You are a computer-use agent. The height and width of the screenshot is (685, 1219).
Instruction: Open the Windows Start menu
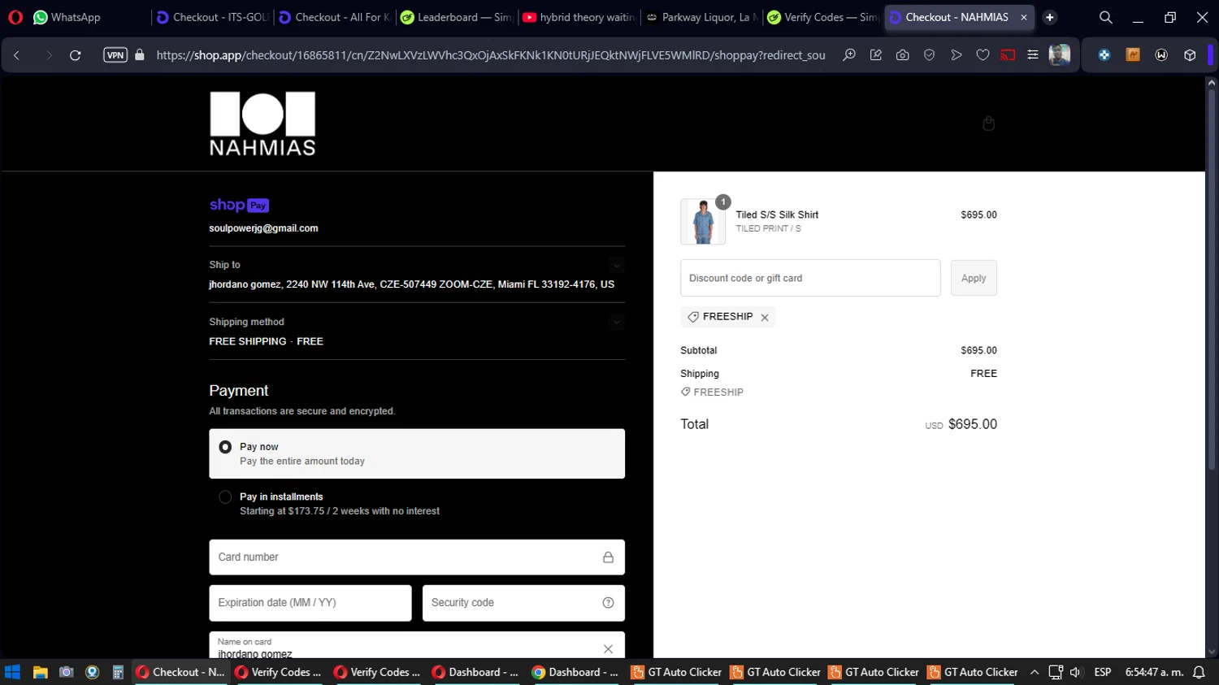click(12, 672)
